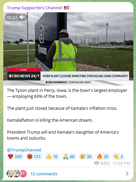
Task: Play the CBS News video thumbnail
Action: point(68,49)
